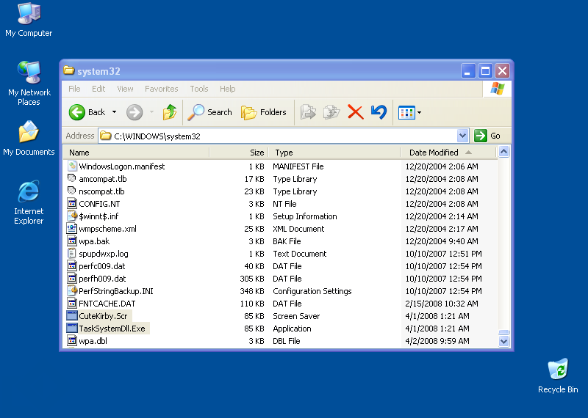Viewport: 588px width, 418px height.
Task: Select the wmpscheme.xml file icon
Action: 72,228
